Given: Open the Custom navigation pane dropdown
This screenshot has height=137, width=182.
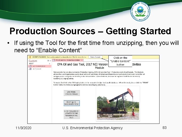Looking at the screenshot, I should pos(48,61).
